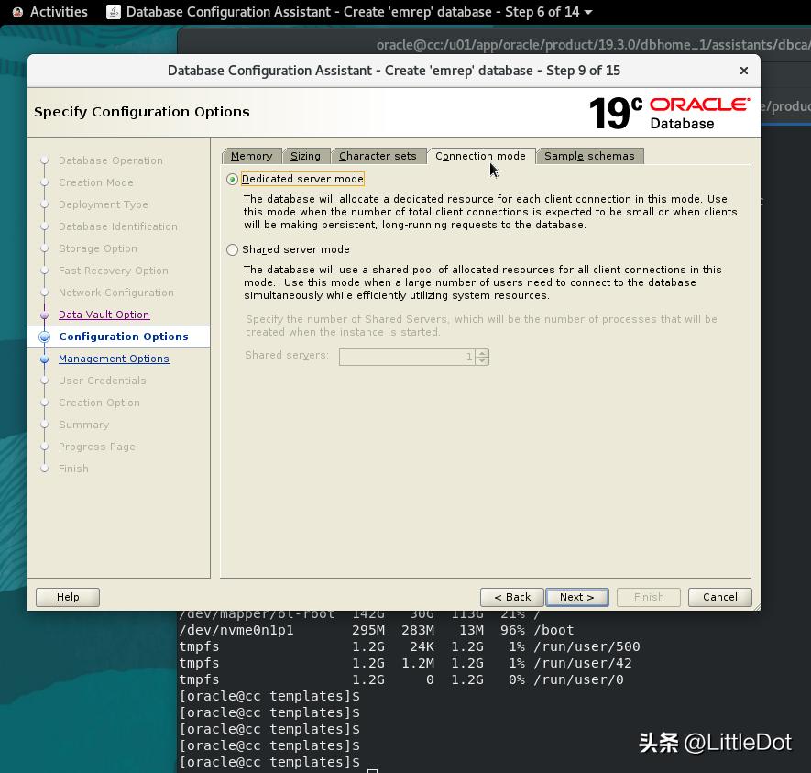Click User Credentials step label
The image size is (811, 773).
[103, 381]
